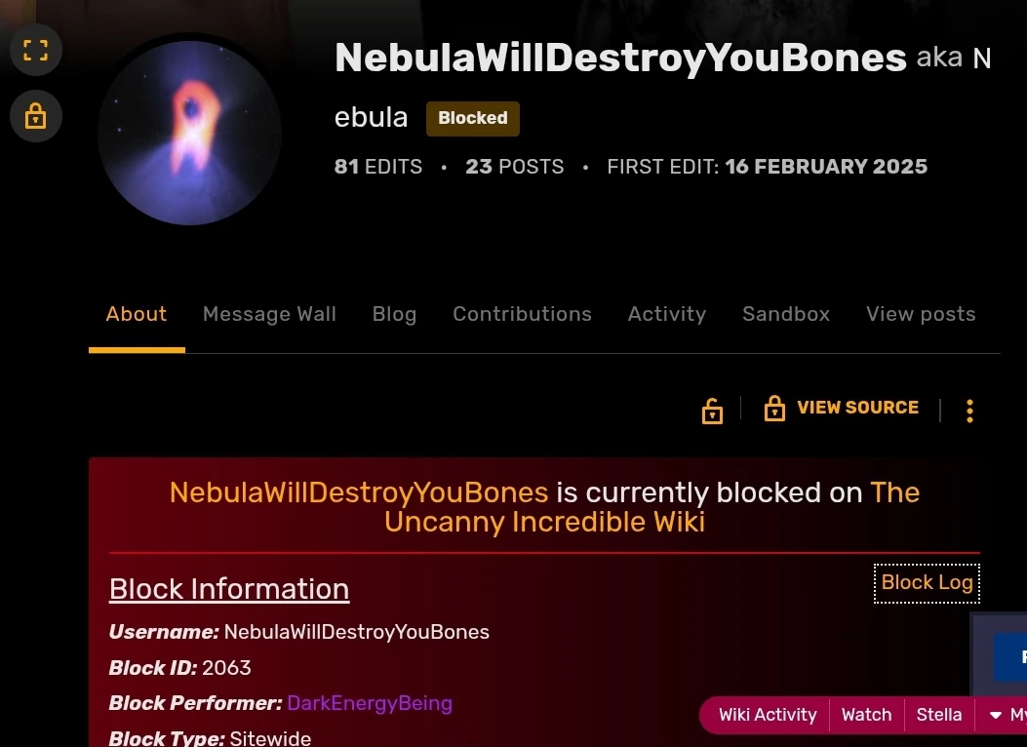Go to the Activity tab
The width and height of the screenshot is (1027, 747).
point(667,314)
